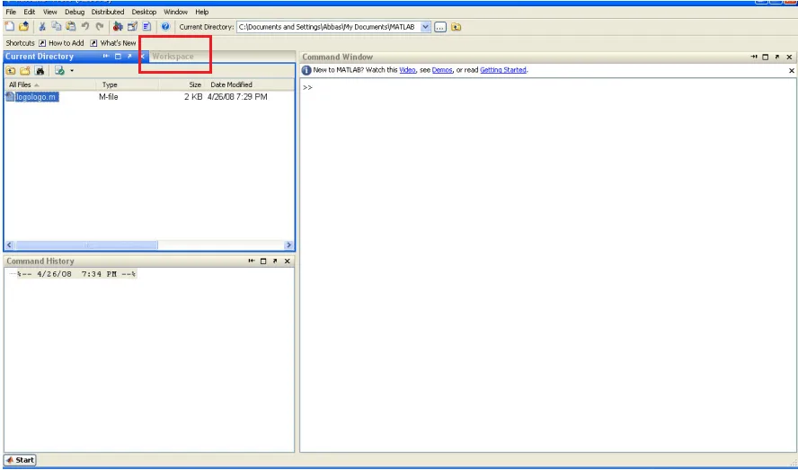
Task: Open the Edit menu
Action: click(30, 12)
